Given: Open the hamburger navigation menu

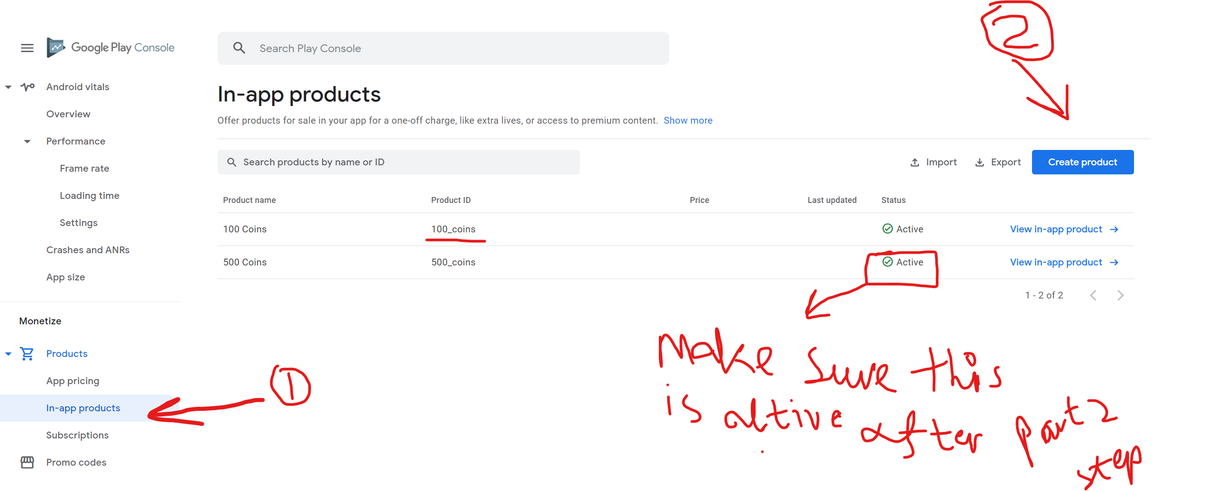Looking at the screenshot, I should pyautogui.click(x=27, y=48).
